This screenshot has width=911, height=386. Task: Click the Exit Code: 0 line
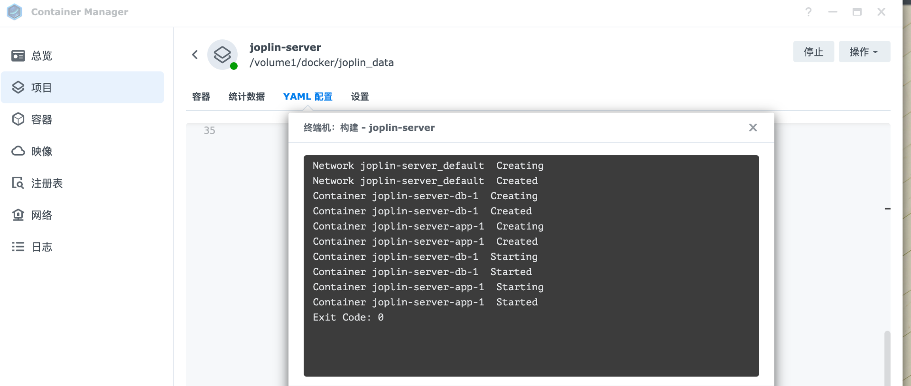[348, 317]
